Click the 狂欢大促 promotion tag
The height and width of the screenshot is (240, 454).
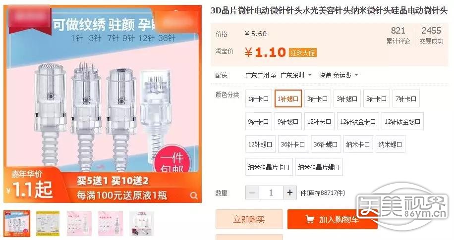click(302, 52)
